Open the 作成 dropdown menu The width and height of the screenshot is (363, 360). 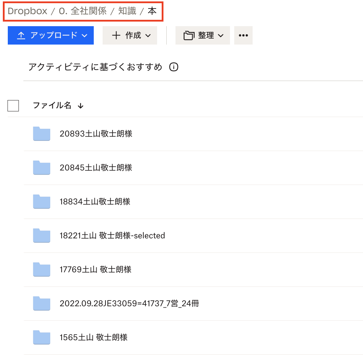click(x=129, y=35)
